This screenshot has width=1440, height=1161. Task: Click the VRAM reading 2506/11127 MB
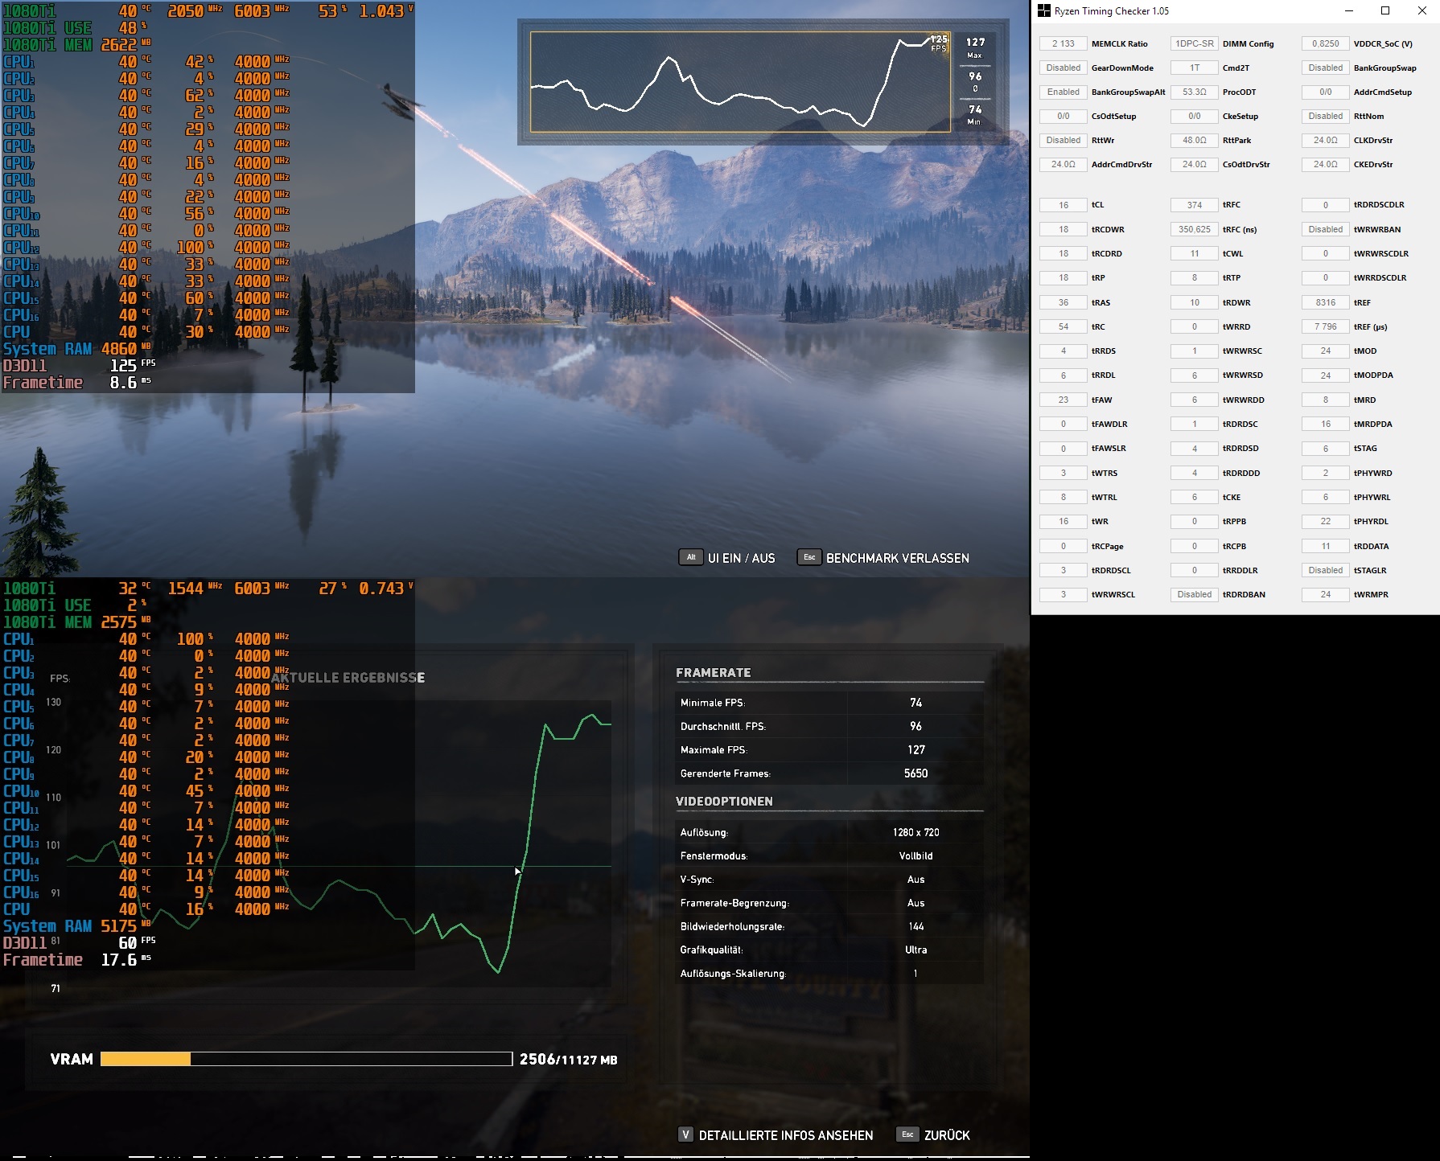(568, 1059)
